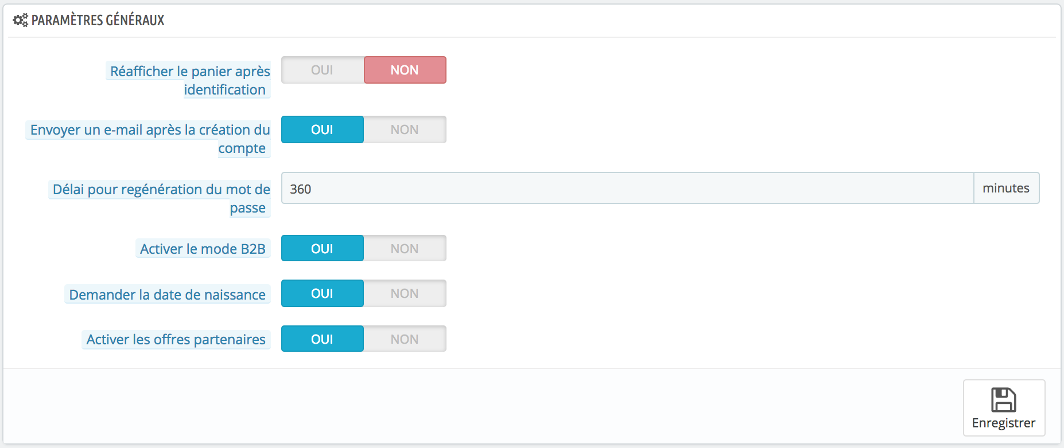Click the Délai pour regénération du mot de passe label
Image resolution: width=1064 pixels, height=448 pixels.
(161, 198)
